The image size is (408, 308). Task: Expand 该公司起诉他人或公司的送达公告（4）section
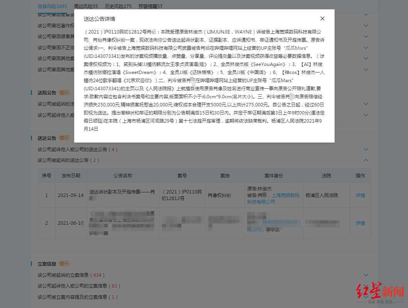pos(366,149)
